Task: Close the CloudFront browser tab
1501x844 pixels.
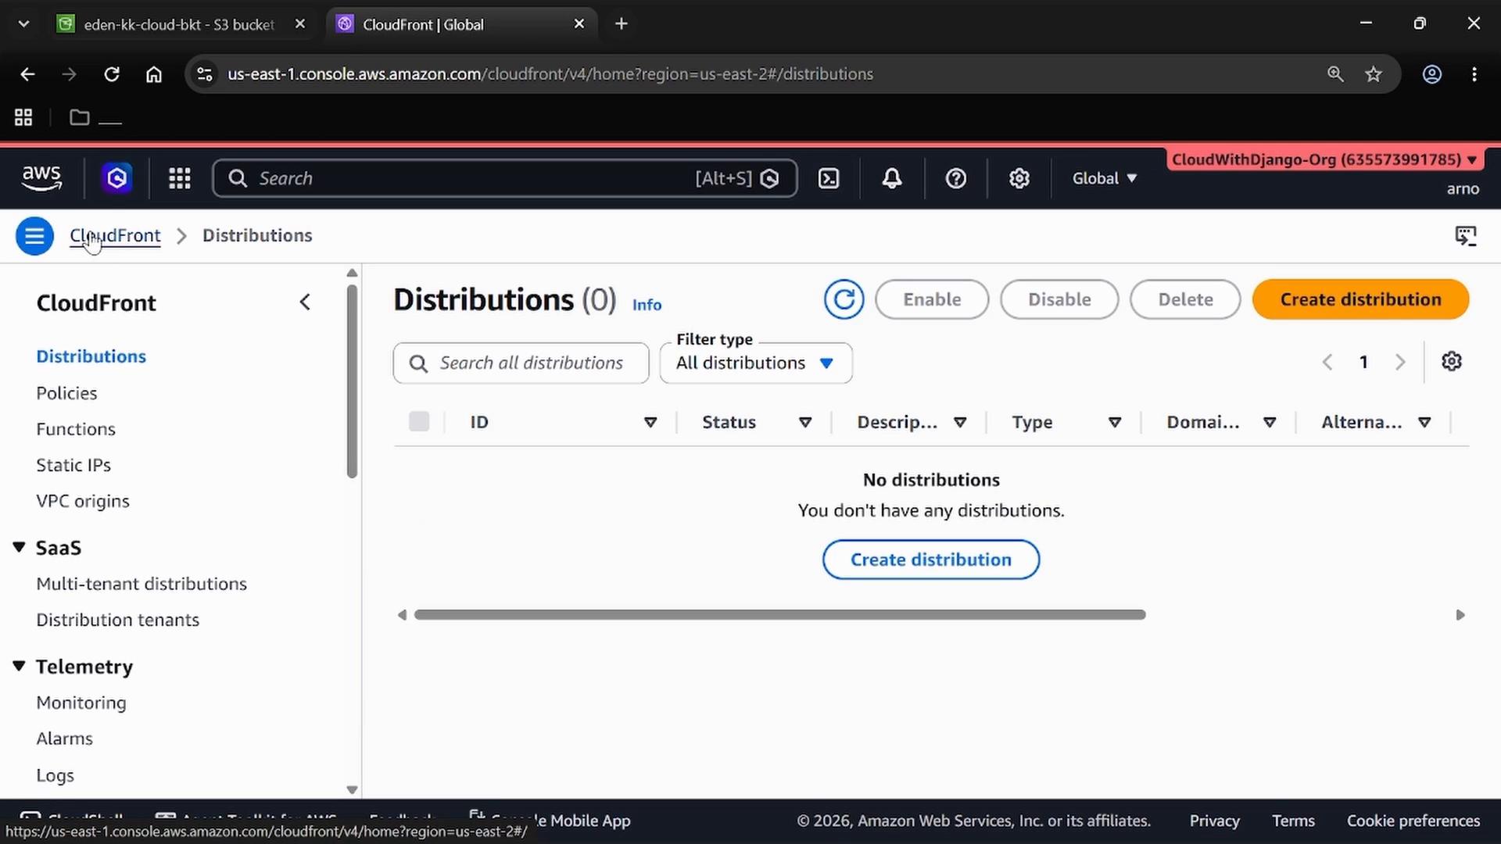Action: [x=579, y=24]
